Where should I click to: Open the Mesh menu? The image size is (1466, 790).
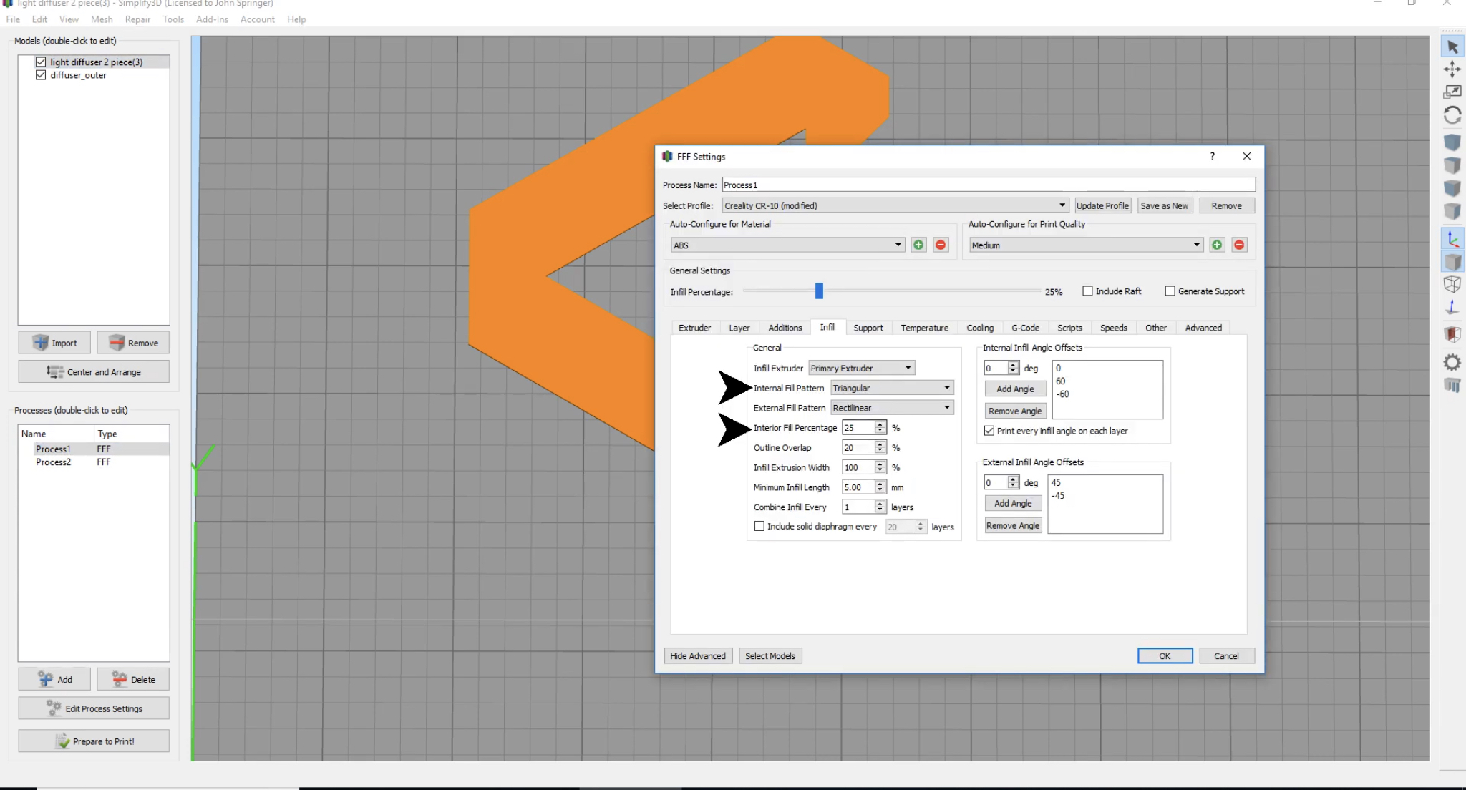pos(102,19)
